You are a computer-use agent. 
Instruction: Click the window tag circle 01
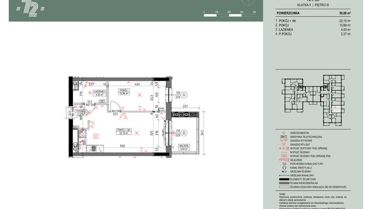pyautogui.click(x=184, y=95)
